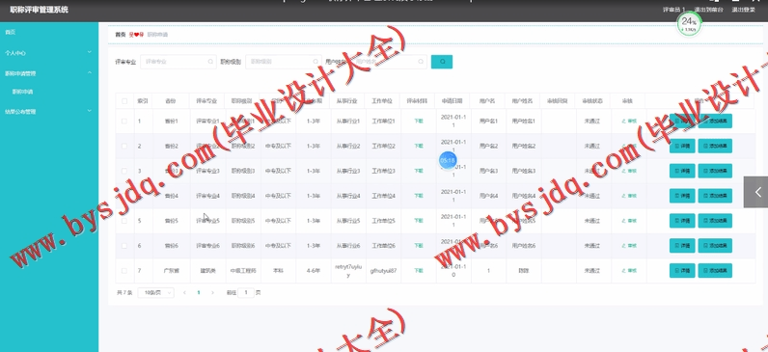Tick the checkbox for row 6
This screenshot has width=768, height=352.
(x=124, y=246)
